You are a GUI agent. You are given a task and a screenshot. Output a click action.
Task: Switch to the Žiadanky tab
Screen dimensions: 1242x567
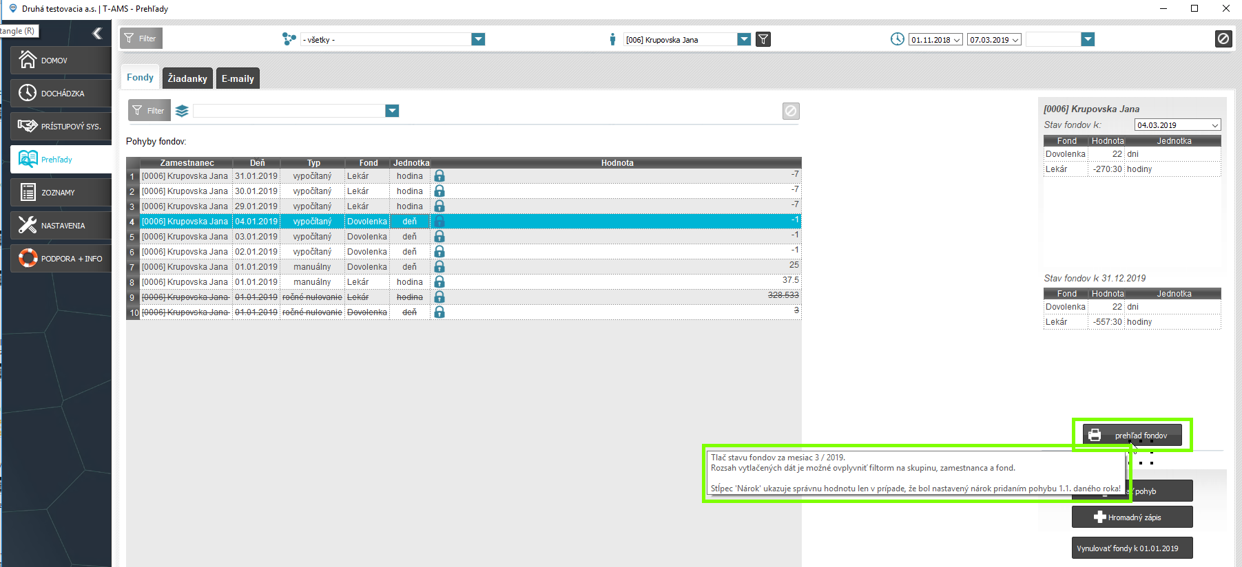[187, 78]
